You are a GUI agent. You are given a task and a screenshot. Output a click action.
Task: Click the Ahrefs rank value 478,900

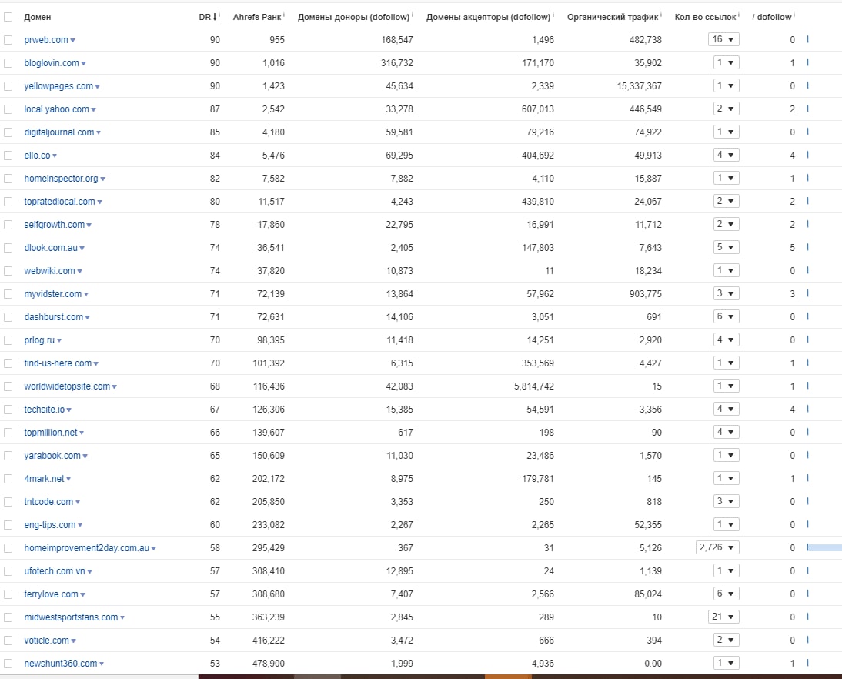[269, 664]
